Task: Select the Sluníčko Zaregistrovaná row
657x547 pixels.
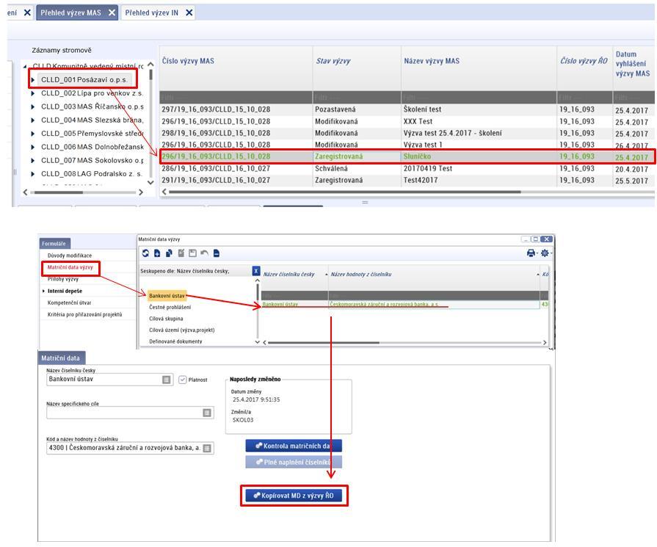Action: pos(407,156)
